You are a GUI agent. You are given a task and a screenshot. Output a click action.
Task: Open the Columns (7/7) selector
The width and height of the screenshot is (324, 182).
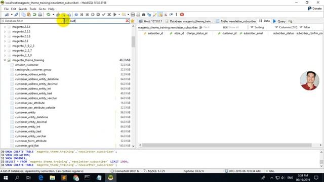pyautogui.click(x=286, y=27)
